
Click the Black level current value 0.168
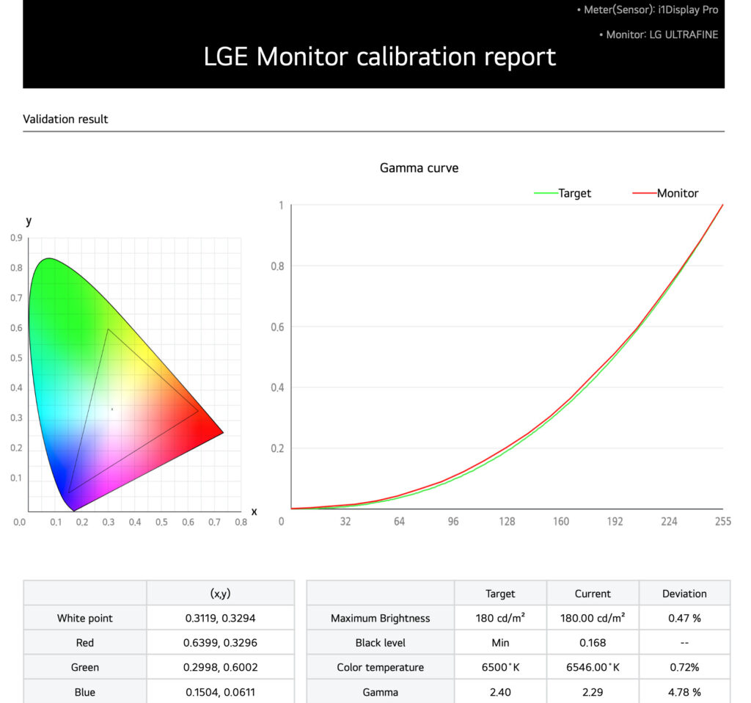point(593,643)
